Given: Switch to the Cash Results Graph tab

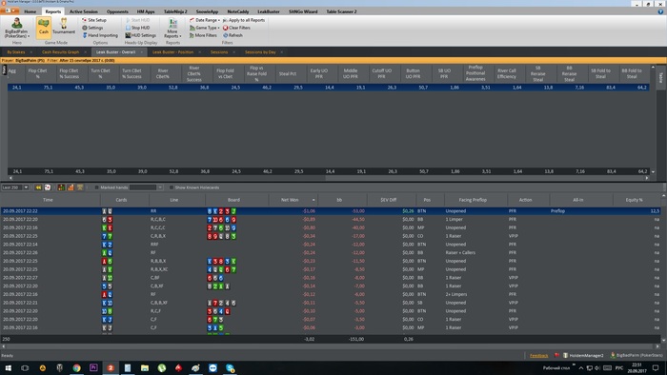Looking at the screenshot, I should pos(60,52).
